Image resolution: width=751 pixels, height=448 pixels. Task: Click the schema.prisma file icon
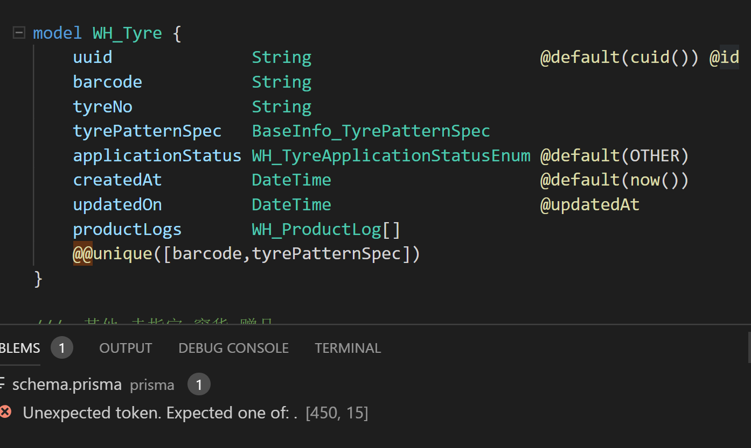[x=3, y=384]
